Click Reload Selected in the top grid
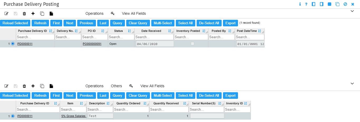The height and width of the screenshot is (122, 360). click(15, 23)
